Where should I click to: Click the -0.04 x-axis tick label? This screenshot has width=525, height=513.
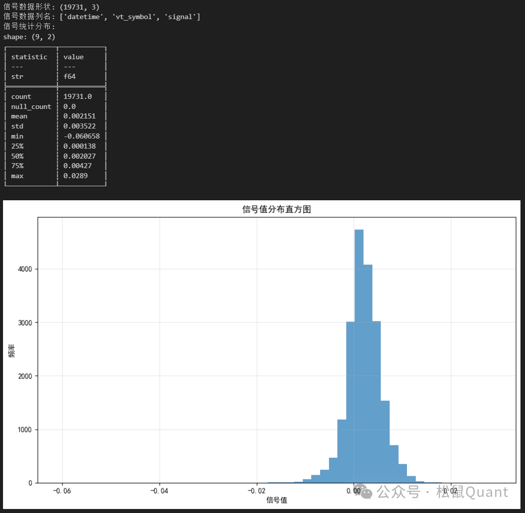pyautogui.click(x=159, y=490)
